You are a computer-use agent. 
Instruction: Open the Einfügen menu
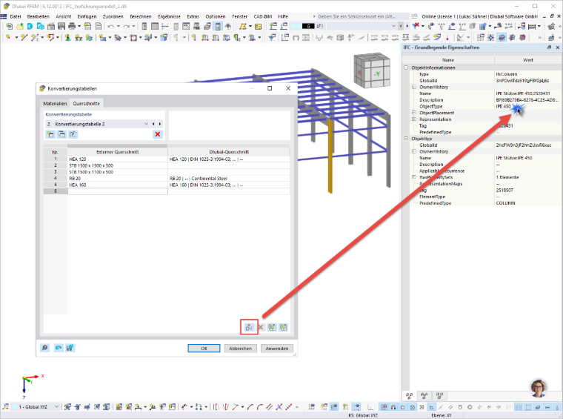87,16
